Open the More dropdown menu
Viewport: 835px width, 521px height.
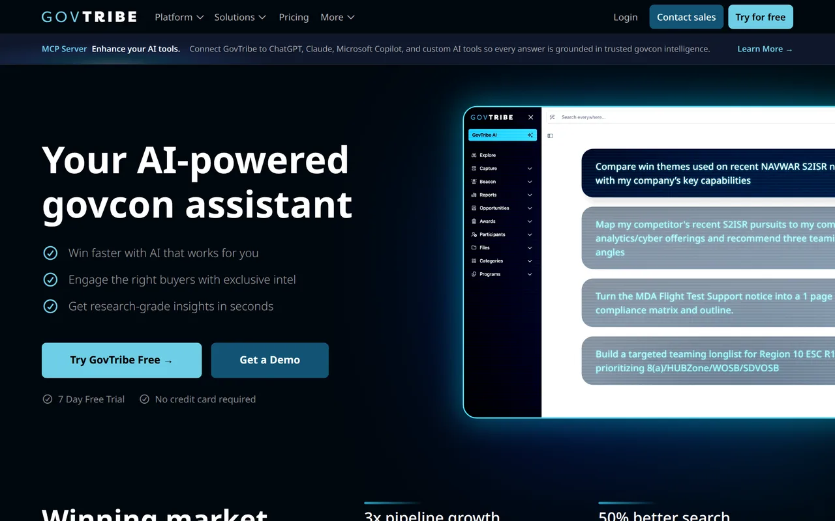[337, 17]
